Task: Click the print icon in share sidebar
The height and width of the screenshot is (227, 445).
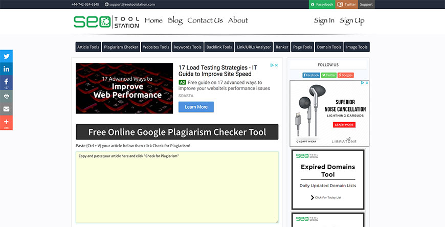Action: tap(6, 96)
